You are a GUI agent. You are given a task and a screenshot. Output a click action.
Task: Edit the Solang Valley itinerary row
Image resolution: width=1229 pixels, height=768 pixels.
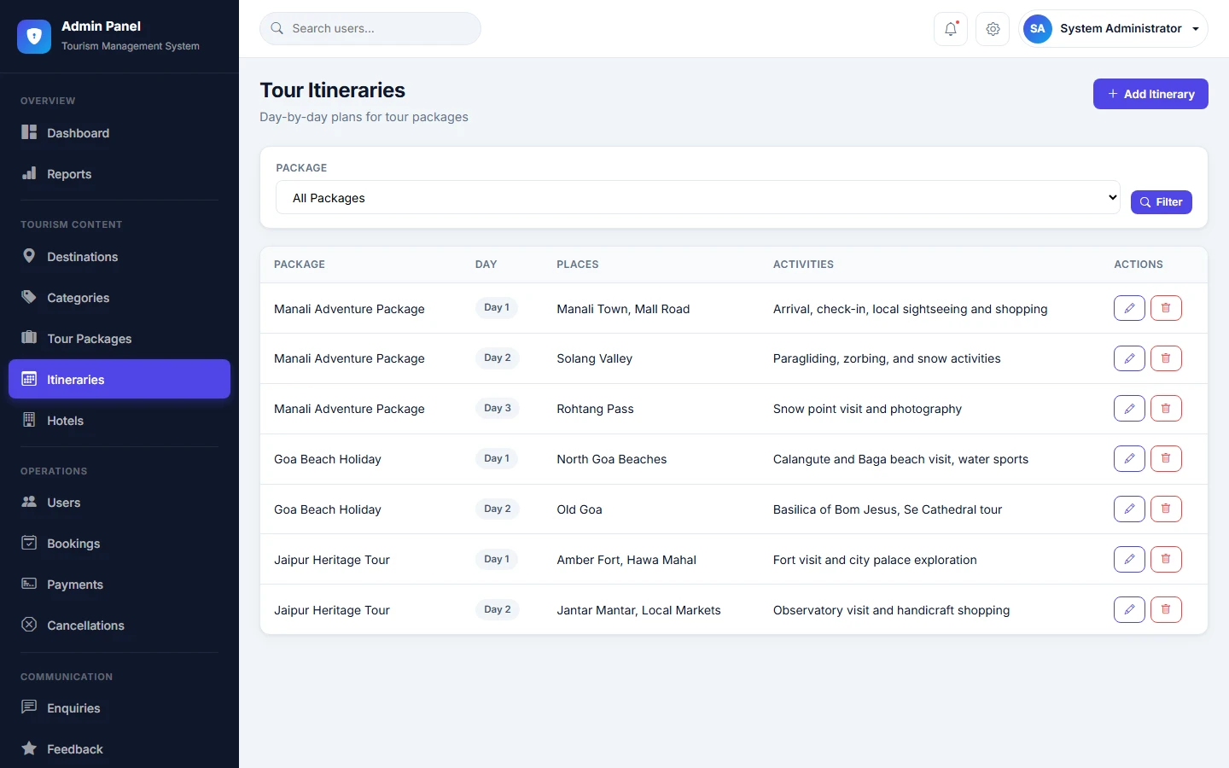coord(1129,358)
